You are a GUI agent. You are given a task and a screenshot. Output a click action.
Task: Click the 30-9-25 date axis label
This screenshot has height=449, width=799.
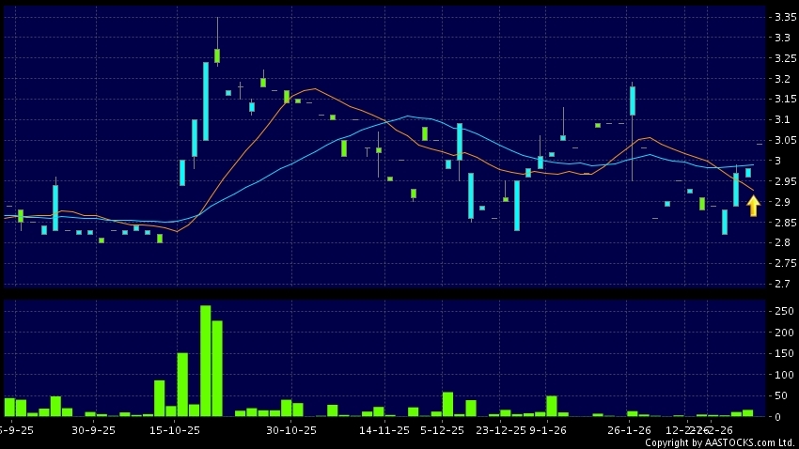pyautogui.click(x=93, y=430)
